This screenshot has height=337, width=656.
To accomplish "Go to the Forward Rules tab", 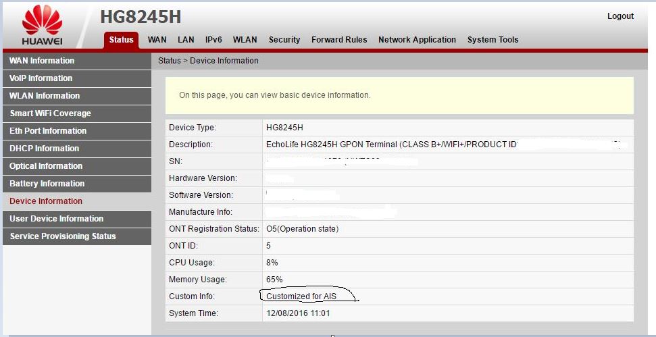I will (x=339, y=40).
